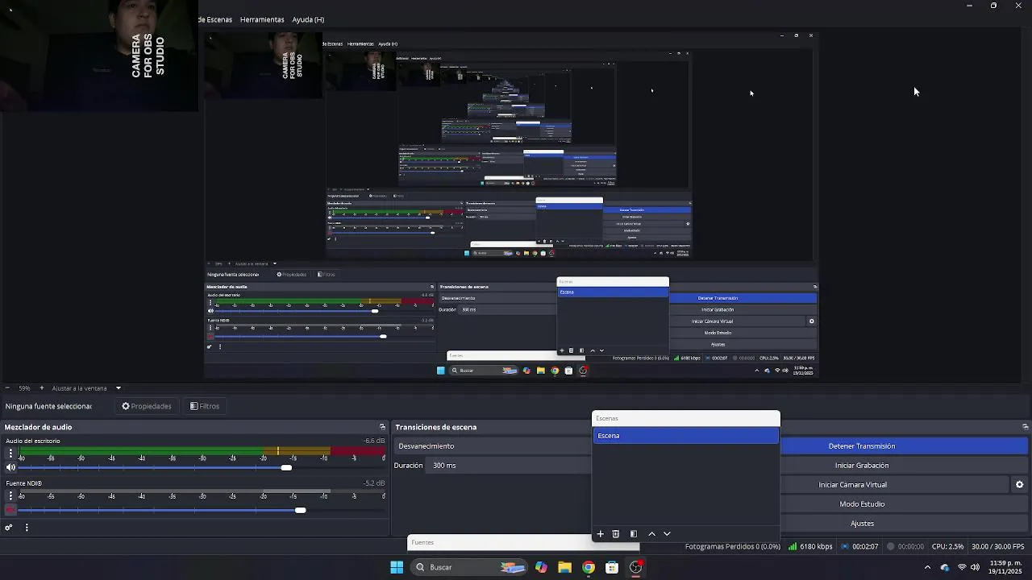
Task: Open Copilot from the taskbar
Action: [x=541, y=567]
